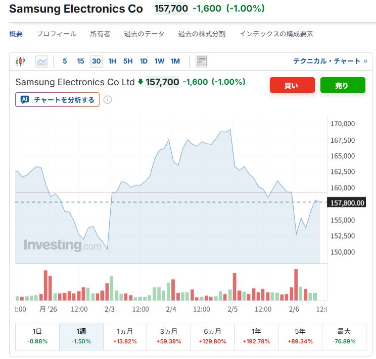
Task: Switch to candlestick chart type icon
Action: tap(20, 62)
